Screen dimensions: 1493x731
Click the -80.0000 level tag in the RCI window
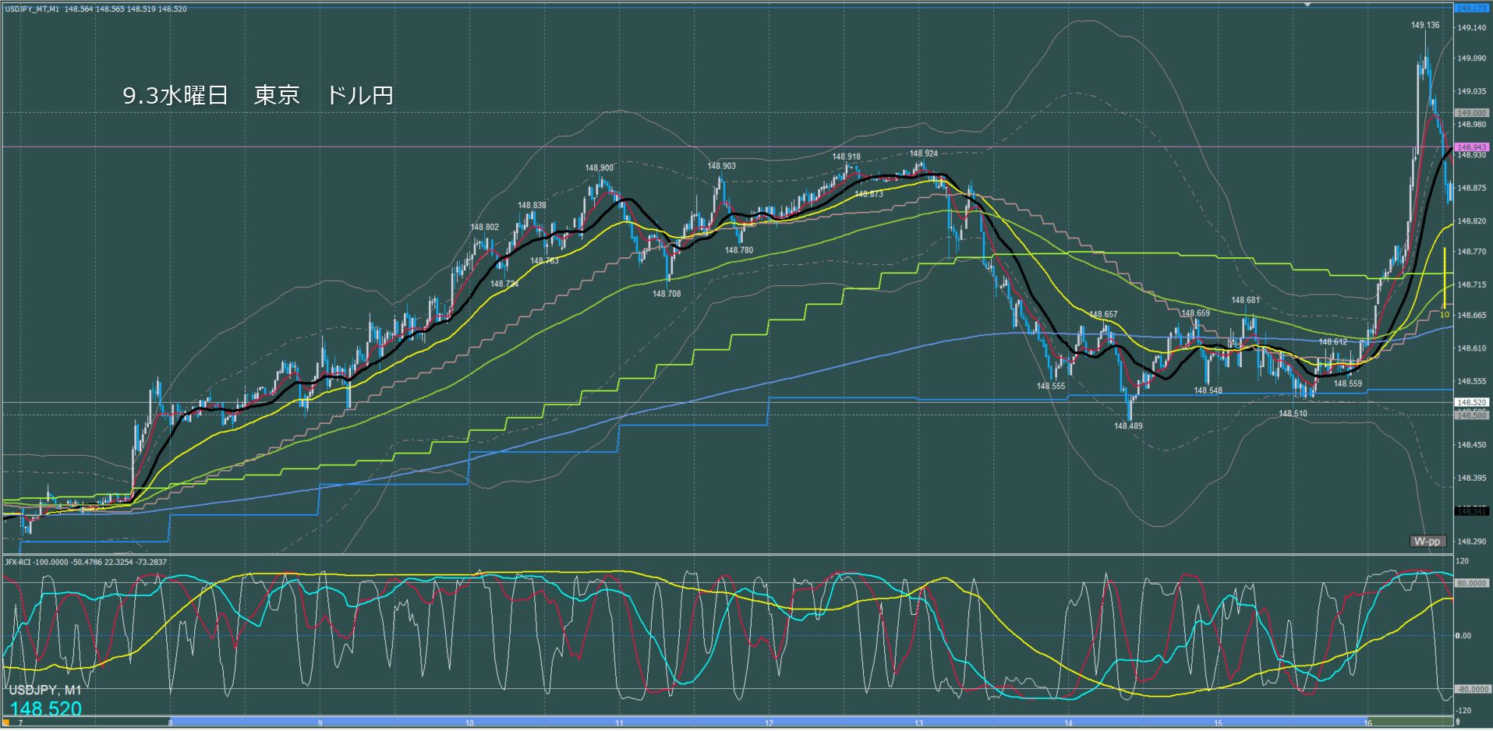tap(1471, 690)
